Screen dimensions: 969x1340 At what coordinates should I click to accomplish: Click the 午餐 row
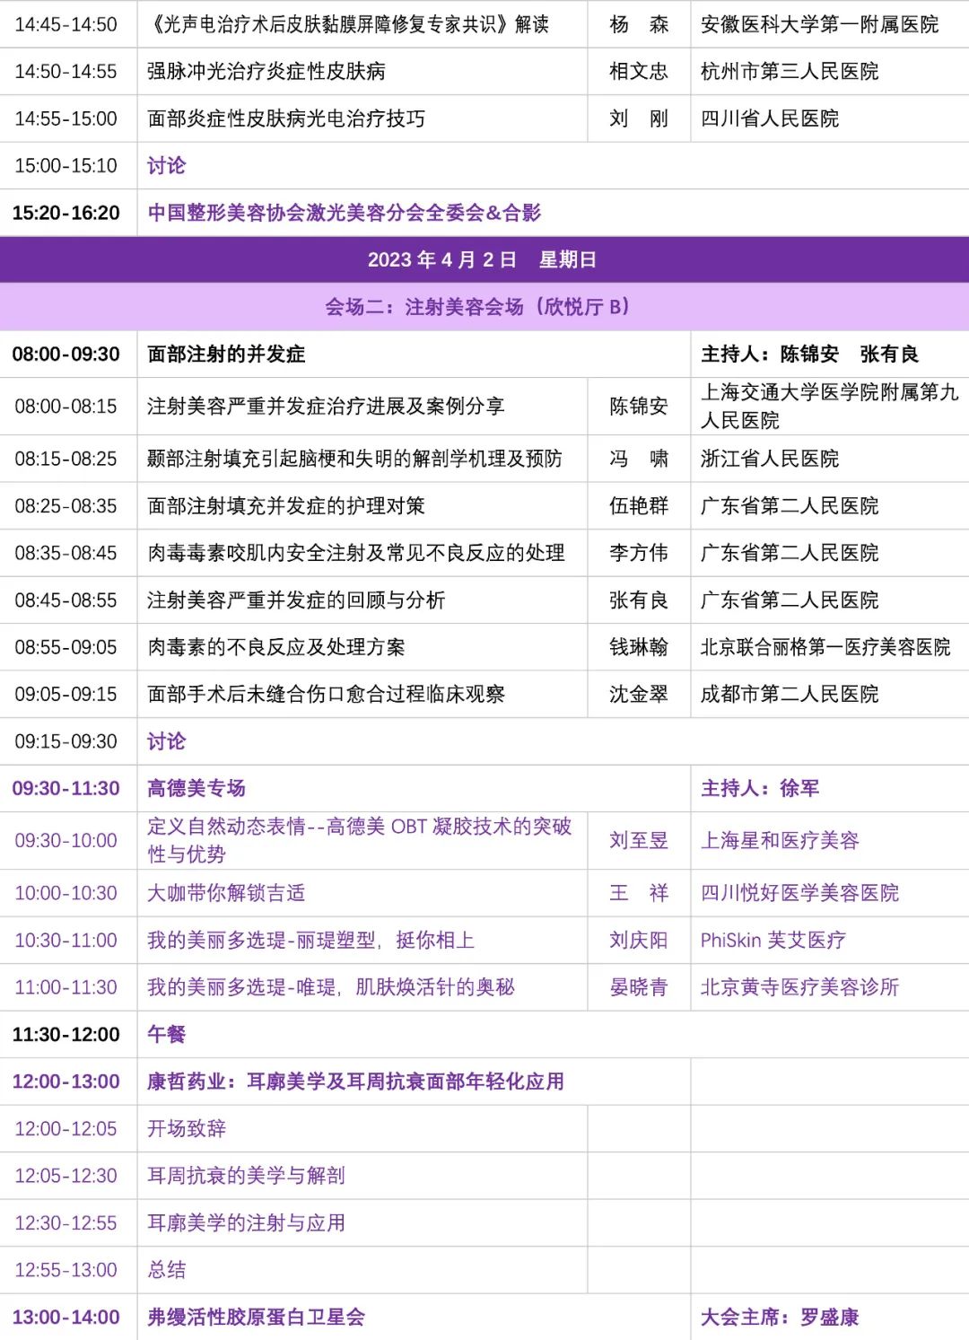point(484,1034)
